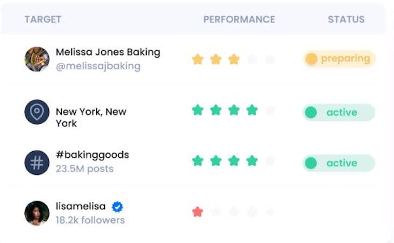Click the red star in lisamelisa's performance
The height and width of the screenshot is (243, 394).
point(198,212)
